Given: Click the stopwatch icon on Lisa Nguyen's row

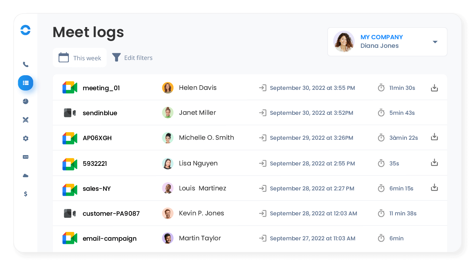Looking at the screenshot, I should (381, 163).
